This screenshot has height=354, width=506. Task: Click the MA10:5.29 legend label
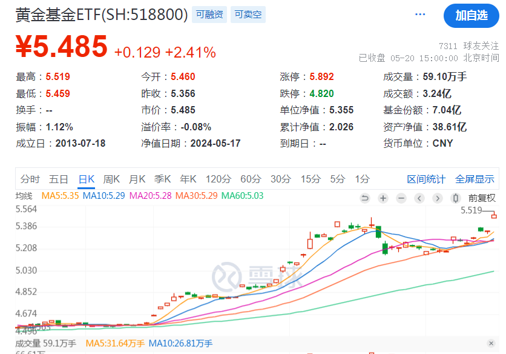[103, 196]
